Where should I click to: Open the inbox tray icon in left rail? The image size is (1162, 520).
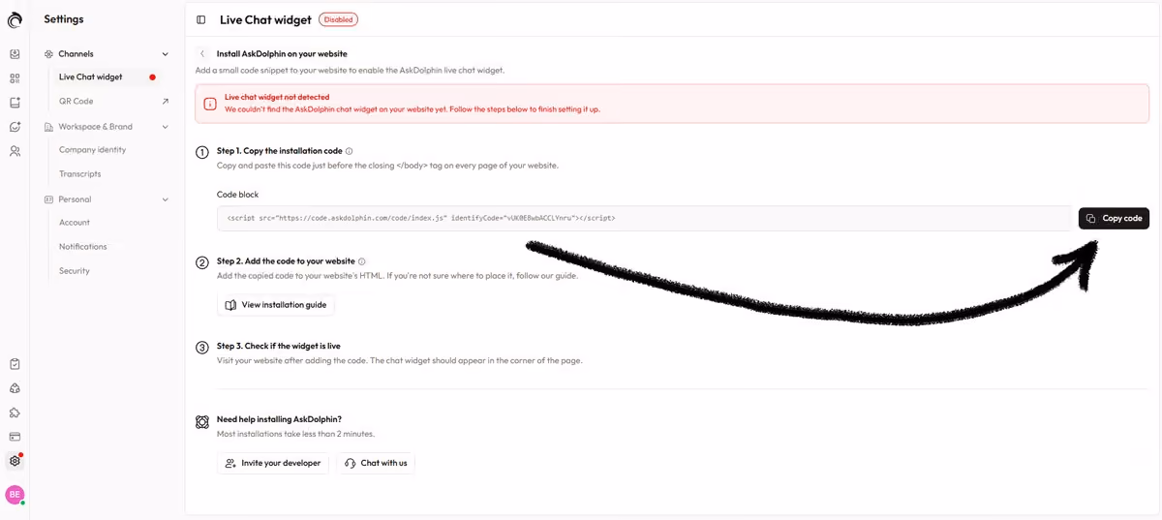pos(15,54)
